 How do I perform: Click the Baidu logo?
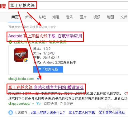click(x=3, y=6)
